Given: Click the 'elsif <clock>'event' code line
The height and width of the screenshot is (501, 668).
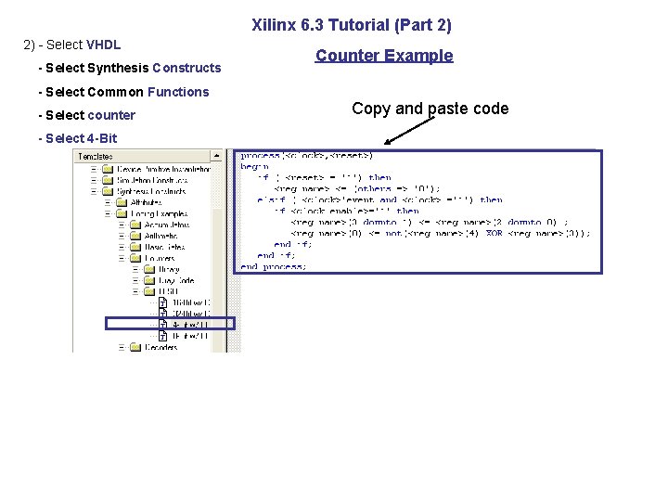Looking at the screenshot, I should tap(380, 199).
